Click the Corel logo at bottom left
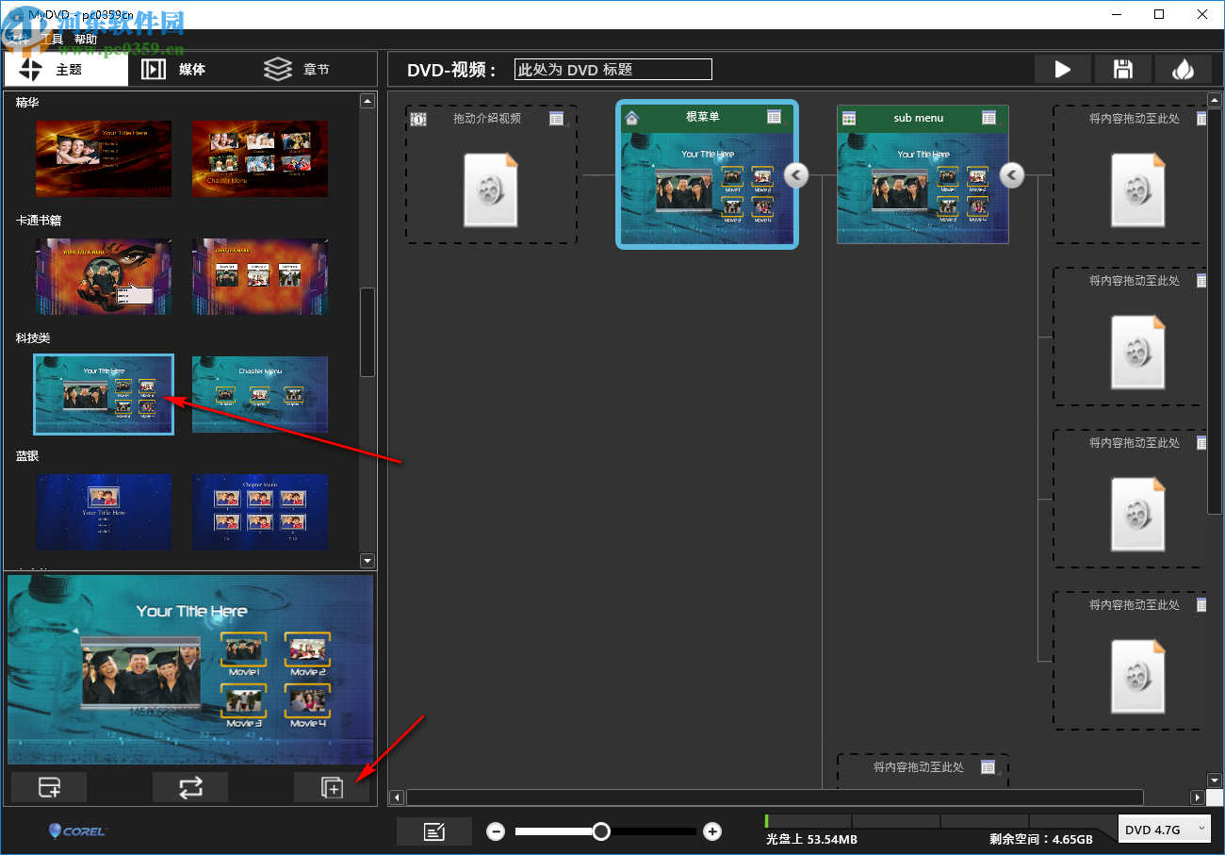The image size is (1225, 855). point(75,830)
